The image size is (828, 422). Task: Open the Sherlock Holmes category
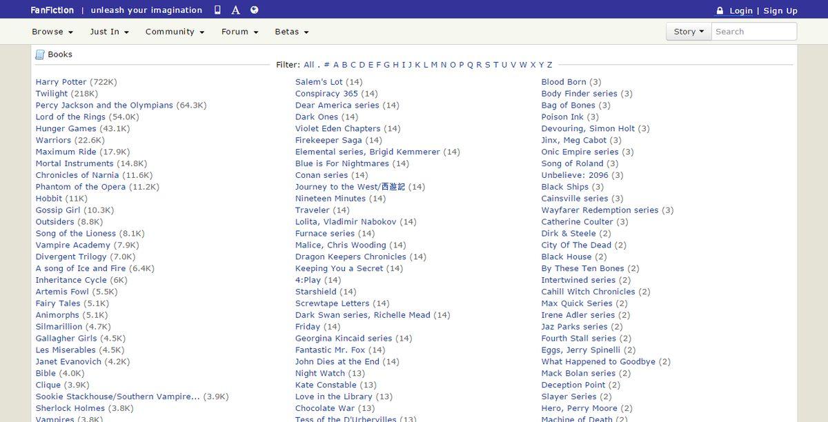[x=70, y=408]
